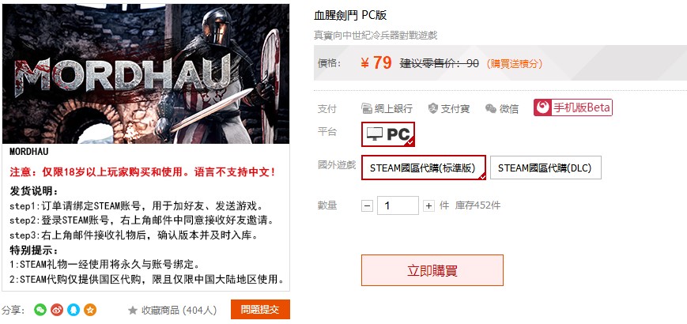The image size is (687, 324).
Task: Share via the blue QQ icon
Action: pyautogui.click(x=74, y=310)
